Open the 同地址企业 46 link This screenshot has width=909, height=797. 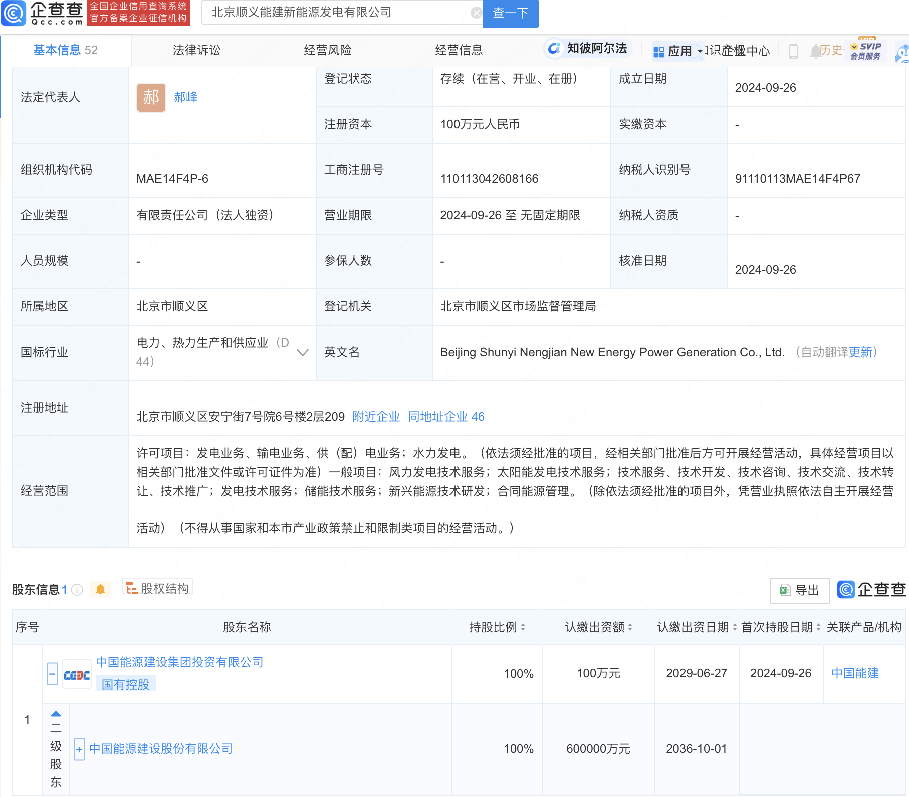tap(446, 417)
